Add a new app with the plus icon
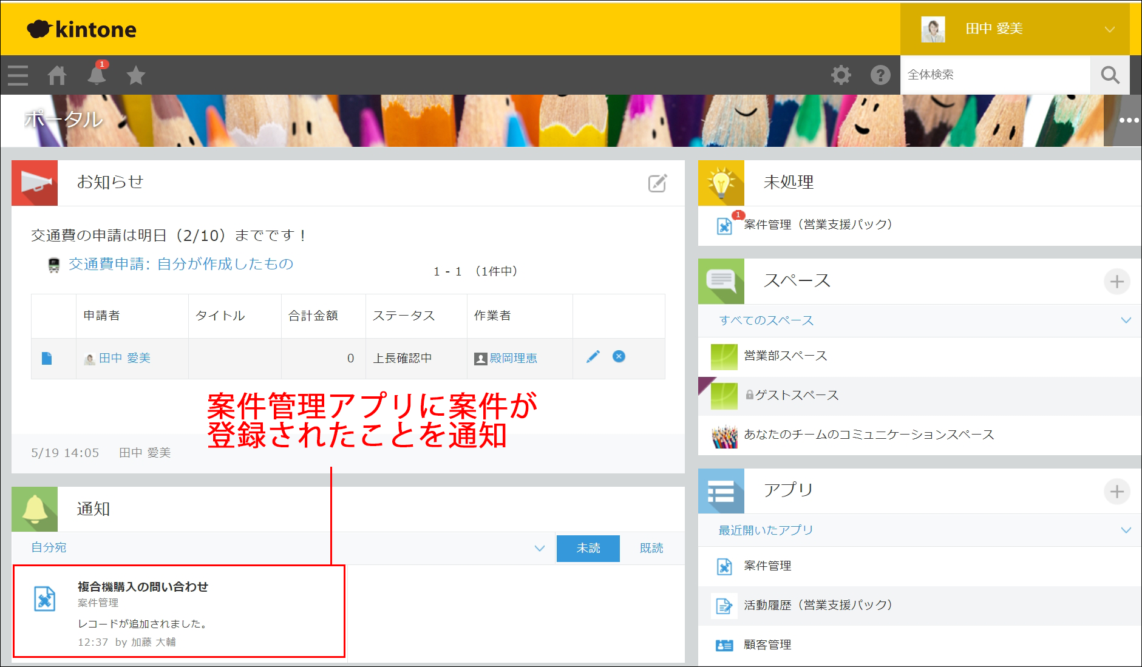This screenshot has height=667, width=1142. 1117,492
